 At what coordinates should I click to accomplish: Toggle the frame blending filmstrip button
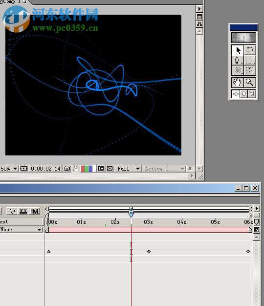(x=23, y=211)
